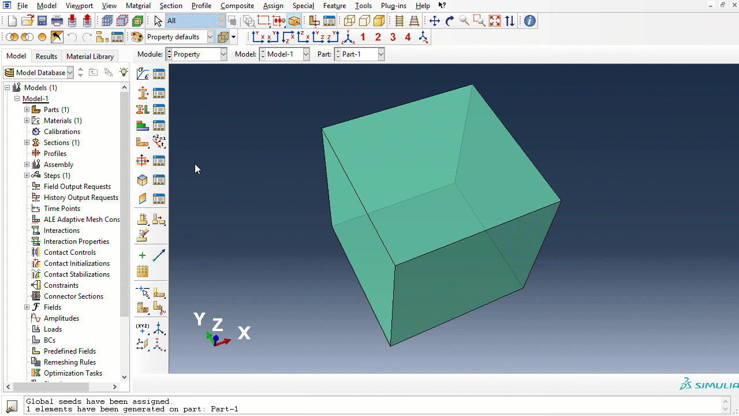
Task: Open the Query information icon
Action: tap(529, 21)
